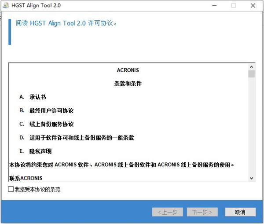Go back with the 上一步 button
The width and height of the screenshot is (264, 224).
pyautogui.click(x=167, y=212)
